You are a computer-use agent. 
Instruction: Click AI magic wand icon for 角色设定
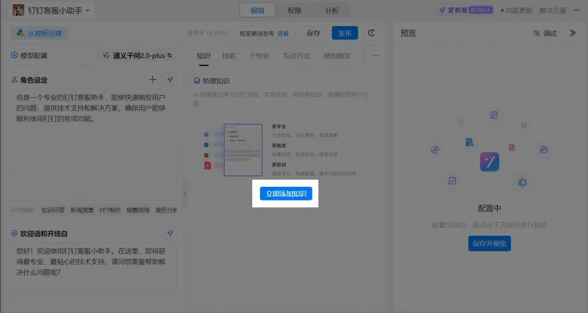[170, 80]
